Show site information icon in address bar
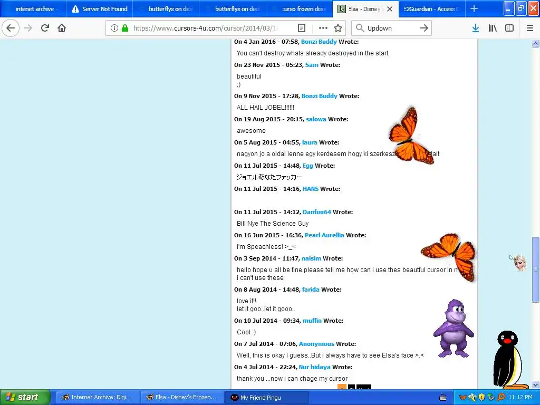 [x=114, y=28]
